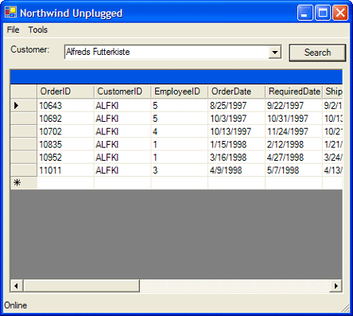Select cell OrderID 10643
This screenshot has height=316, width=353.
click(x=65, y=105)
